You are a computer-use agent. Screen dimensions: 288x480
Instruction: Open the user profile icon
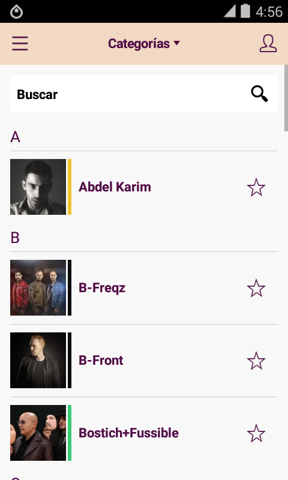268,43
